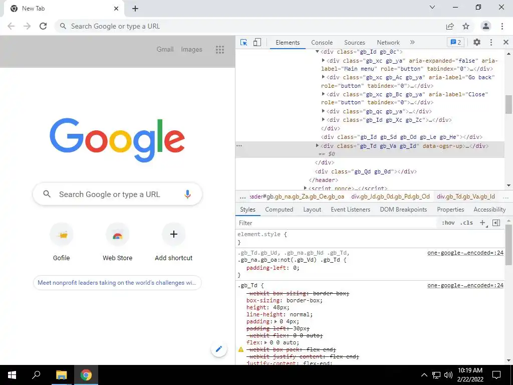
Task: Open the nonprofit leaders promo link
Action: pos(117,283)
